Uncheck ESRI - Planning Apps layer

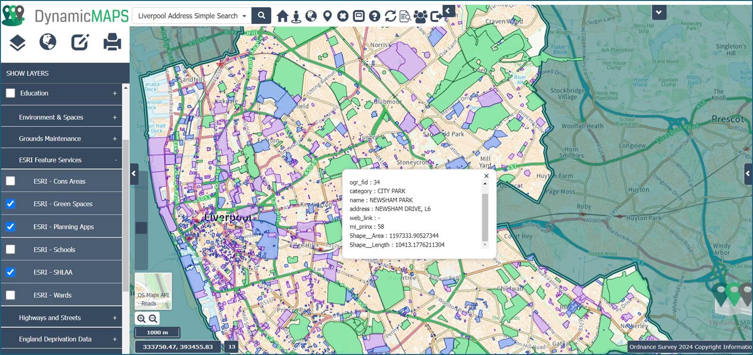(10, 227)
